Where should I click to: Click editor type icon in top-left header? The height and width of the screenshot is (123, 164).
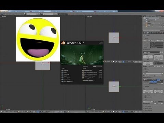(x=2, y=14)
